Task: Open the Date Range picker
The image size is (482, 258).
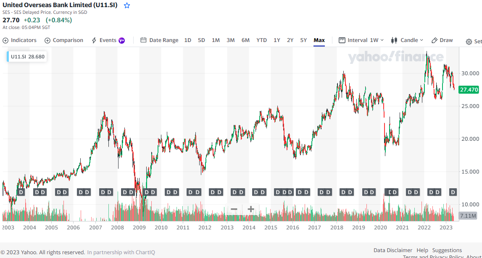Action: click(x=159, y=40)
